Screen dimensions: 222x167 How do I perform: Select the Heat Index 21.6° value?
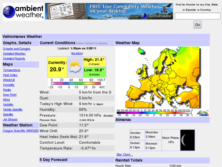[84, 137]
